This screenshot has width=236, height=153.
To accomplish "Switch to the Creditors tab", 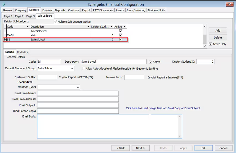I will click(74, 10).
